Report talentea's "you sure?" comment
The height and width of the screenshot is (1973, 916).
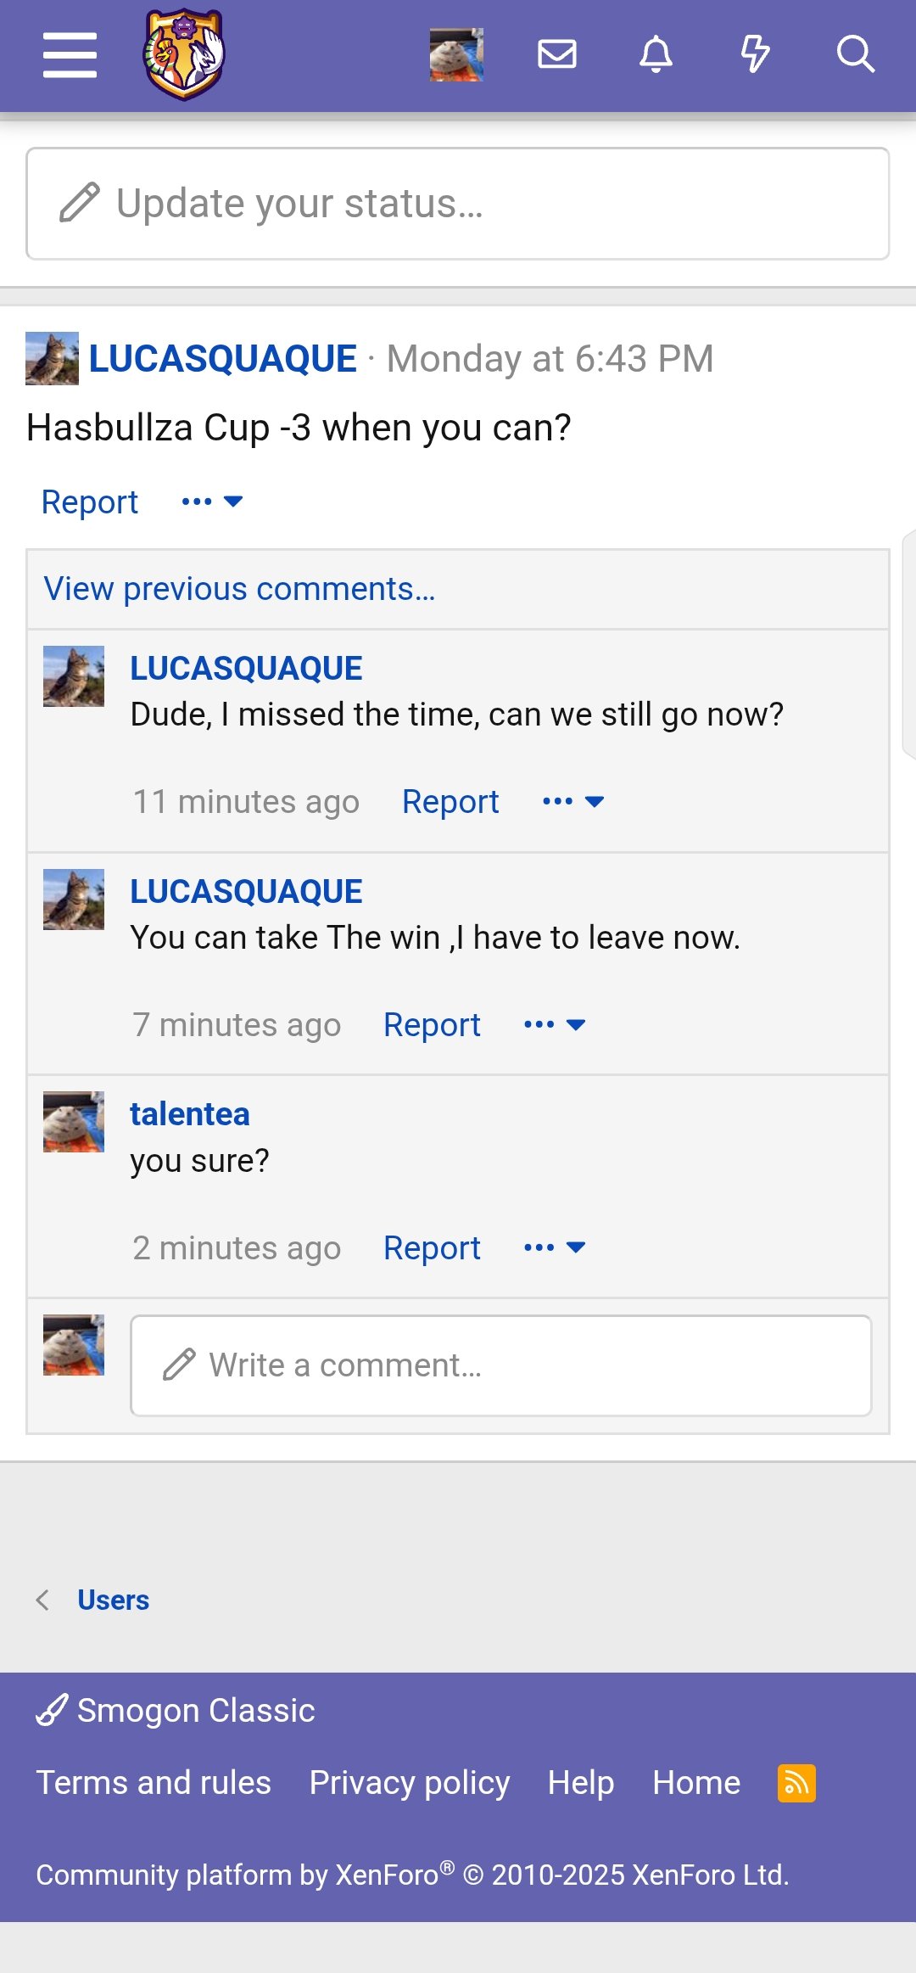pyautogui.click(x=432, y=1247)
